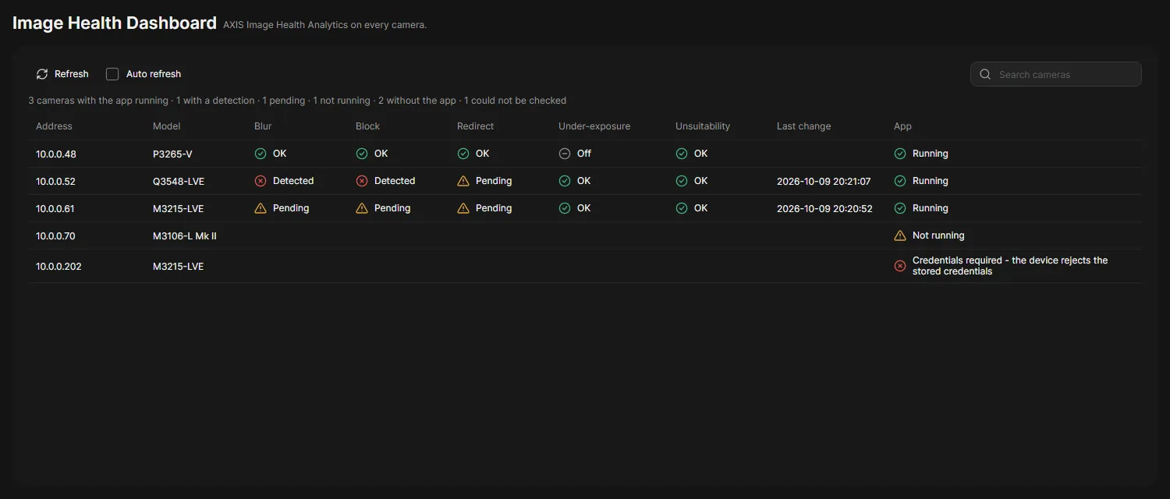Click Block Pending warning icon for 10.0.0.61
The image size is (1170, 499).
[362, 208]
